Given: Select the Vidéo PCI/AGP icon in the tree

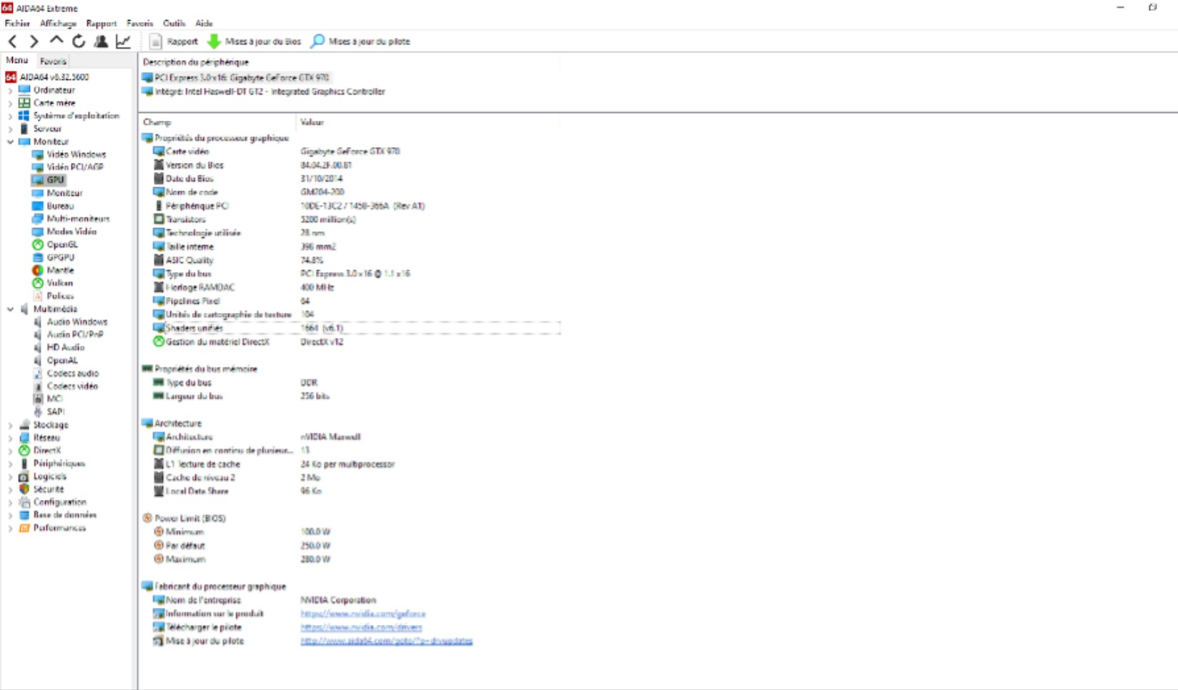Looking at the screenshot, I should tap(38, 167).
